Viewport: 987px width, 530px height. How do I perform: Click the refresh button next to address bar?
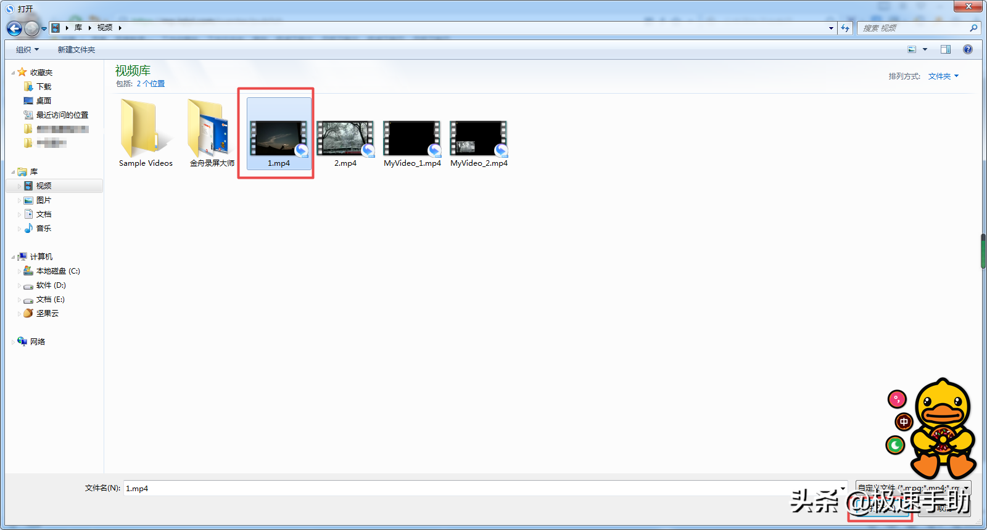[845, 28]
